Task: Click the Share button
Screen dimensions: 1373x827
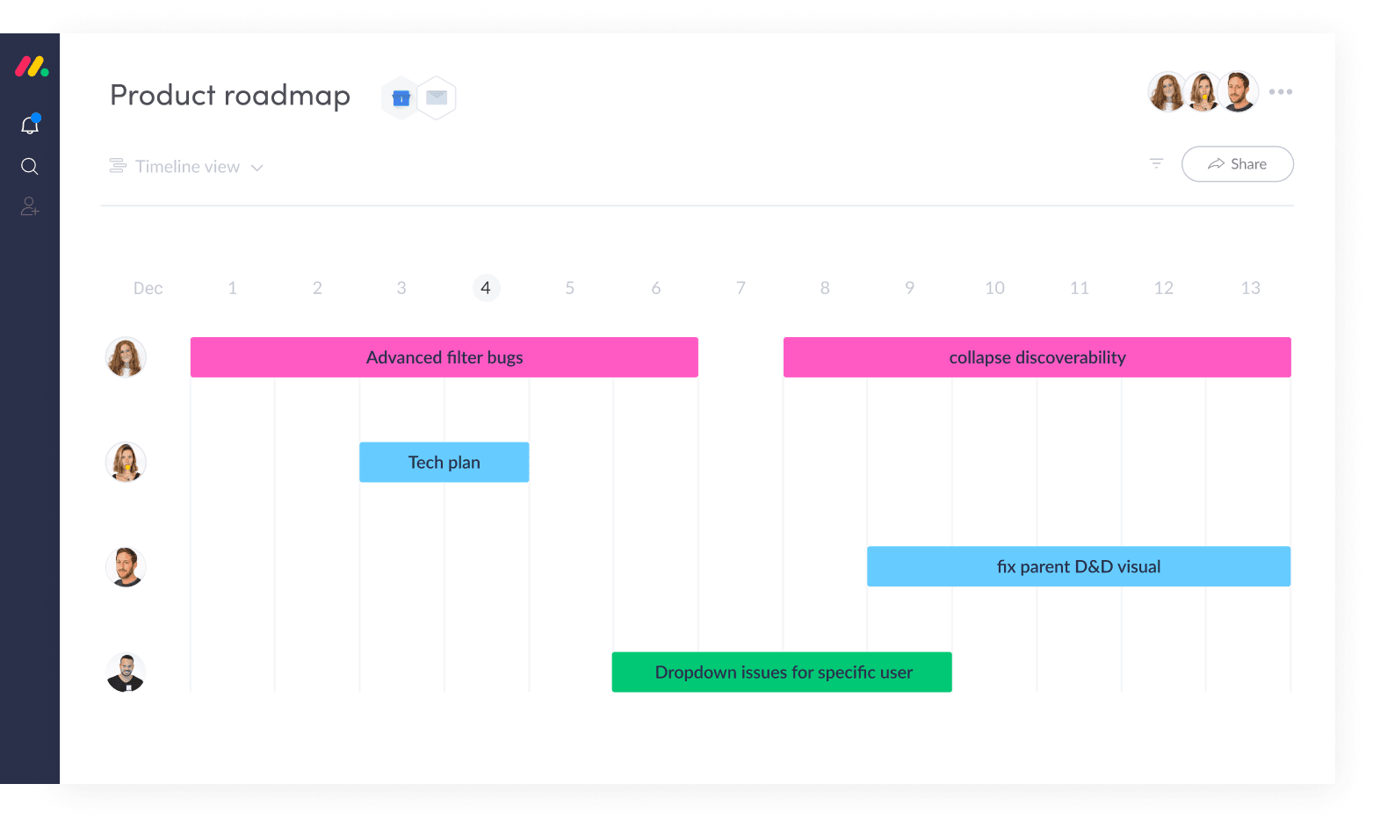Action: (x=1237, y=164)
